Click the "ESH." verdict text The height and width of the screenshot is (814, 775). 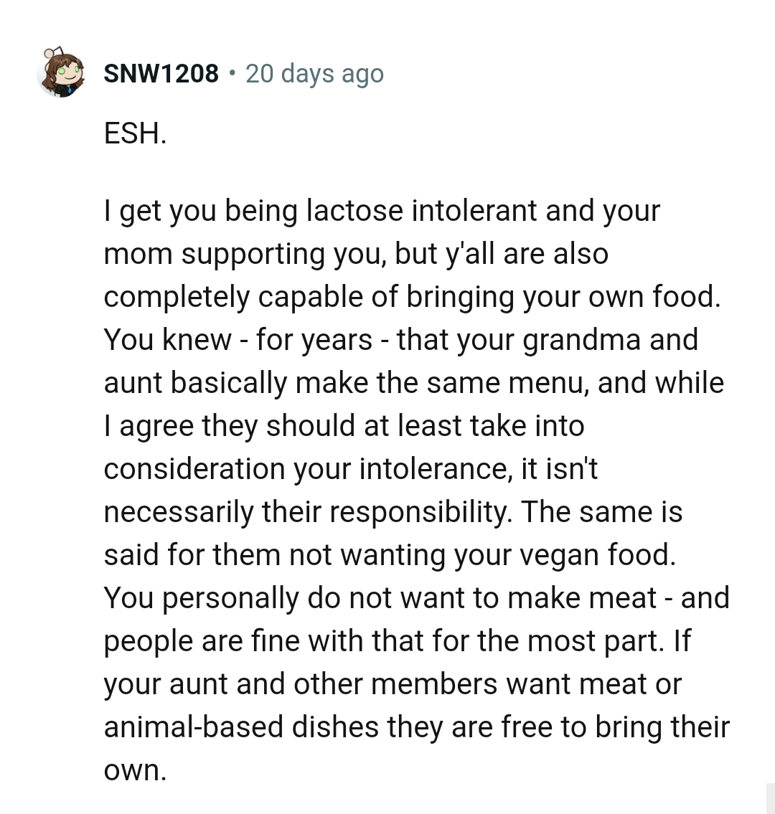tap(135, 133)
